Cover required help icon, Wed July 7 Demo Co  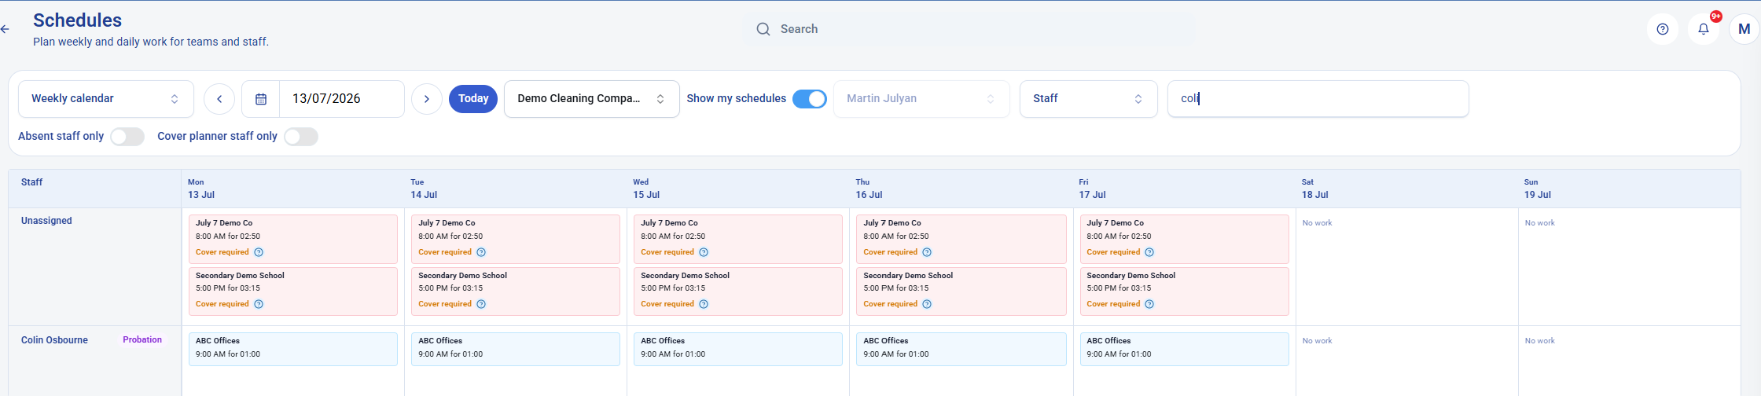coord(704,252)
